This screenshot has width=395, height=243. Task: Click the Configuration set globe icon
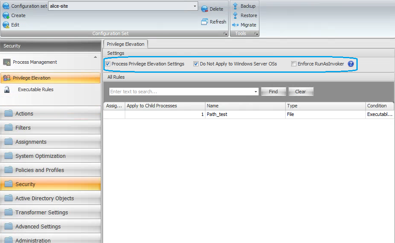pyautogui.click(x=6, y=6)
